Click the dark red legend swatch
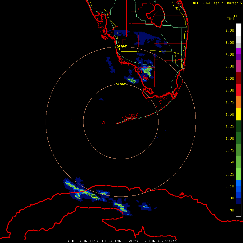This screenshot has width=243, height=243. click(x=238, y=78)
